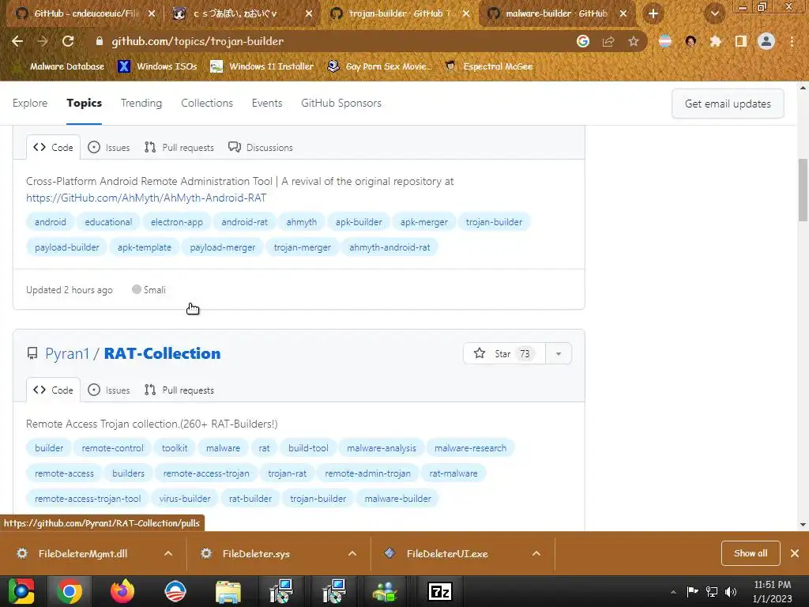This screenshot has height=607, width=809.
Task: Open the Collections page
Action: coord(207,104)
